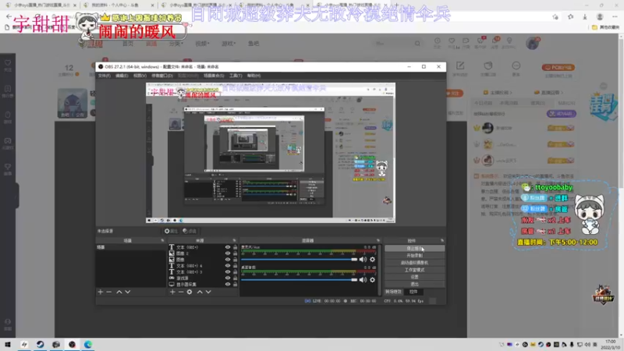Click the OBS preview canvas

pos(270,153)
